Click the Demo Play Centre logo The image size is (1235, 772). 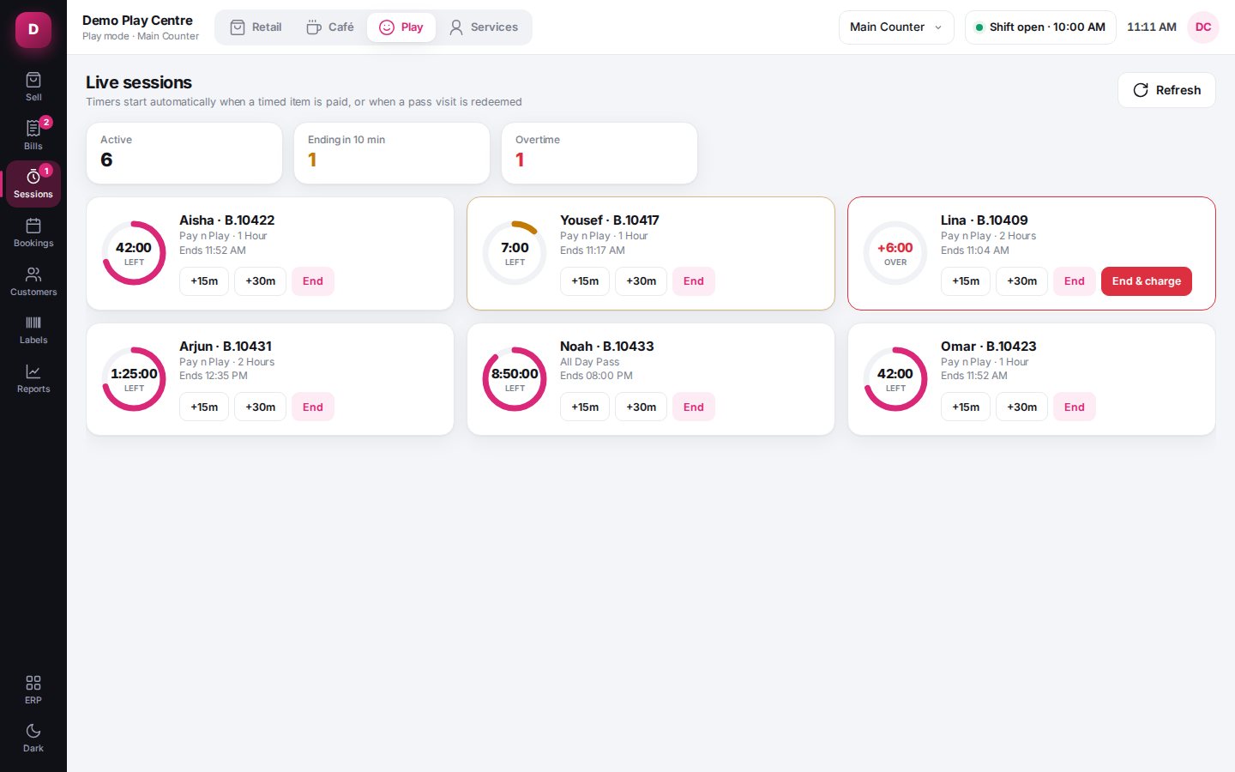[33, 29]
